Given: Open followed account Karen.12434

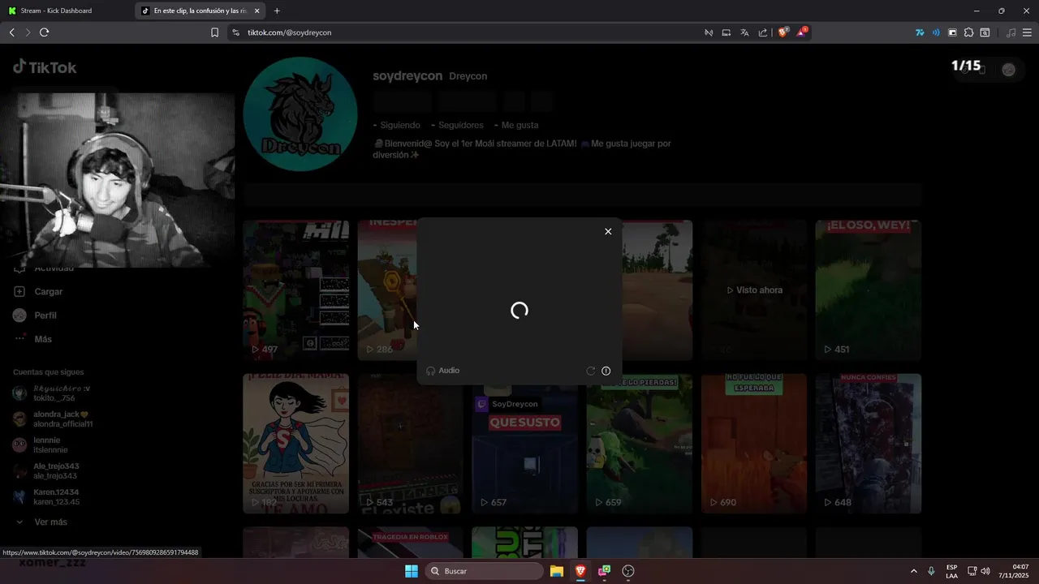Looking at the screenshot, I should coord(46,496).
